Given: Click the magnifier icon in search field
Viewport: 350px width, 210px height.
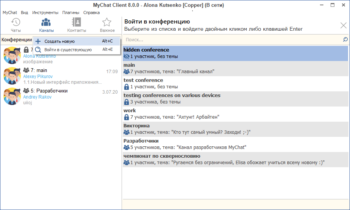Looking at the screenshot, I should (x=345, y=39).
